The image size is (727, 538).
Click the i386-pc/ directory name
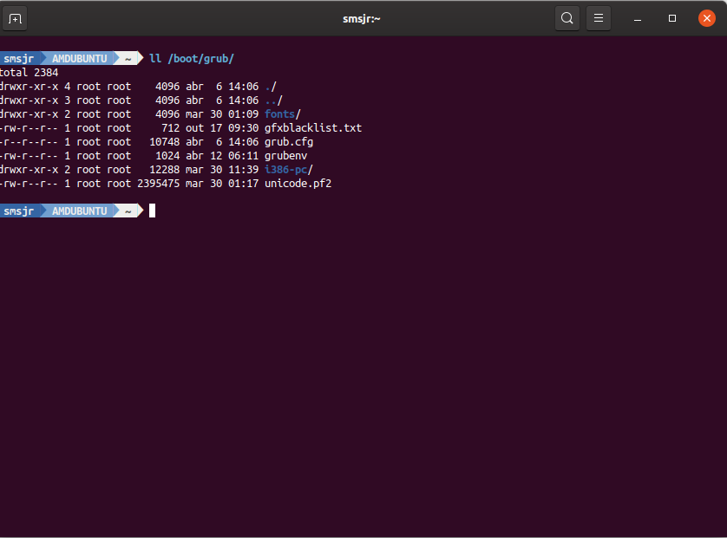288,170
